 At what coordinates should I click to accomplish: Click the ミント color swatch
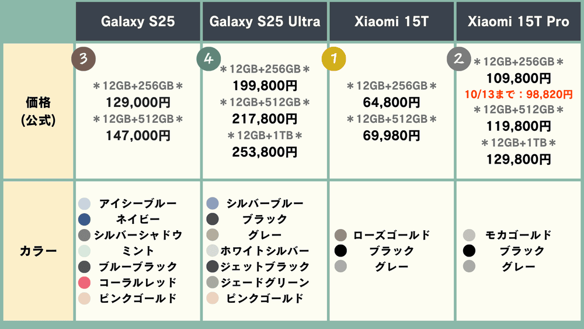(84, 251)
